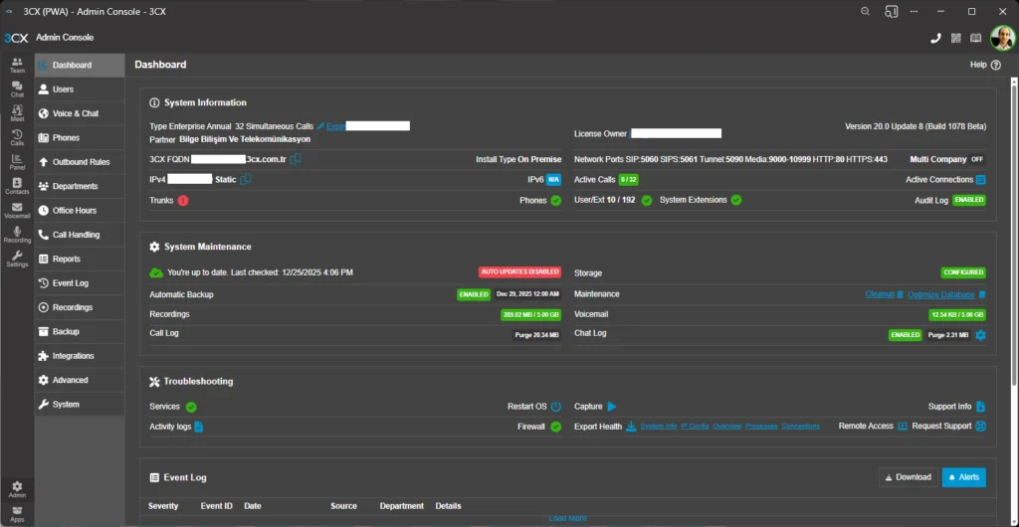The width and height of the screenshot is (1019, 527).
Task: Open the Admin gear icon
Action: (x=17, y=489)
